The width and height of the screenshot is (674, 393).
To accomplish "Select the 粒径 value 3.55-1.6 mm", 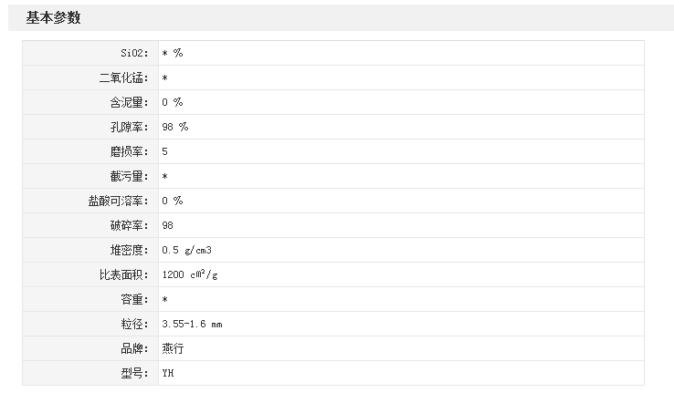I will tap(192, 324).
